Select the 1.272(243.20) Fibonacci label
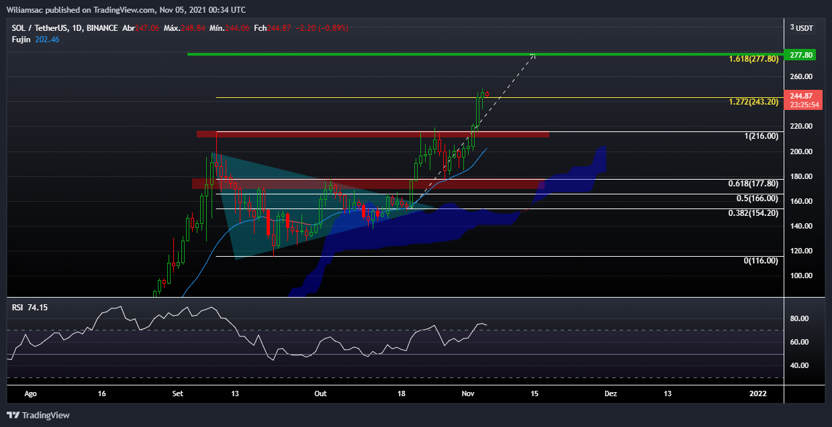Screen dimensions: 832x427 [x=753, y=102]
